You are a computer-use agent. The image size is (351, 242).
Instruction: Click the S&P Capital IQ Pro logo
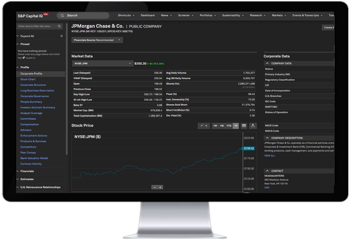click(33, 16)
